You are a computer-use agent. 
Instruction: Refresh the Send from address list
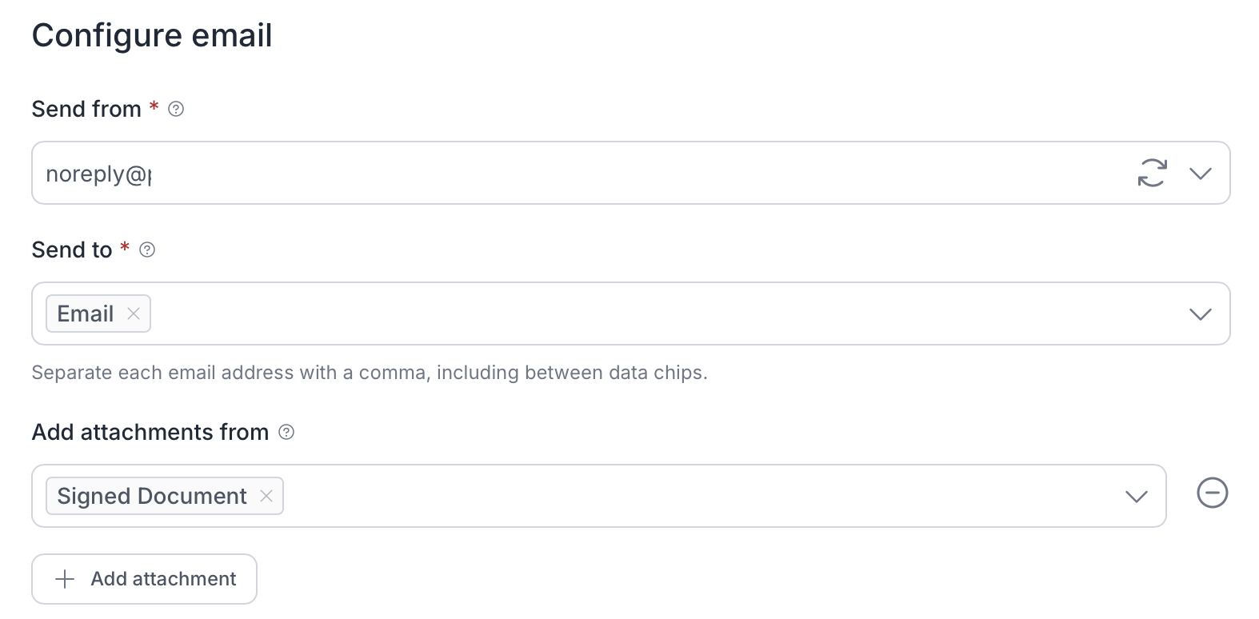pos(1152,173)
